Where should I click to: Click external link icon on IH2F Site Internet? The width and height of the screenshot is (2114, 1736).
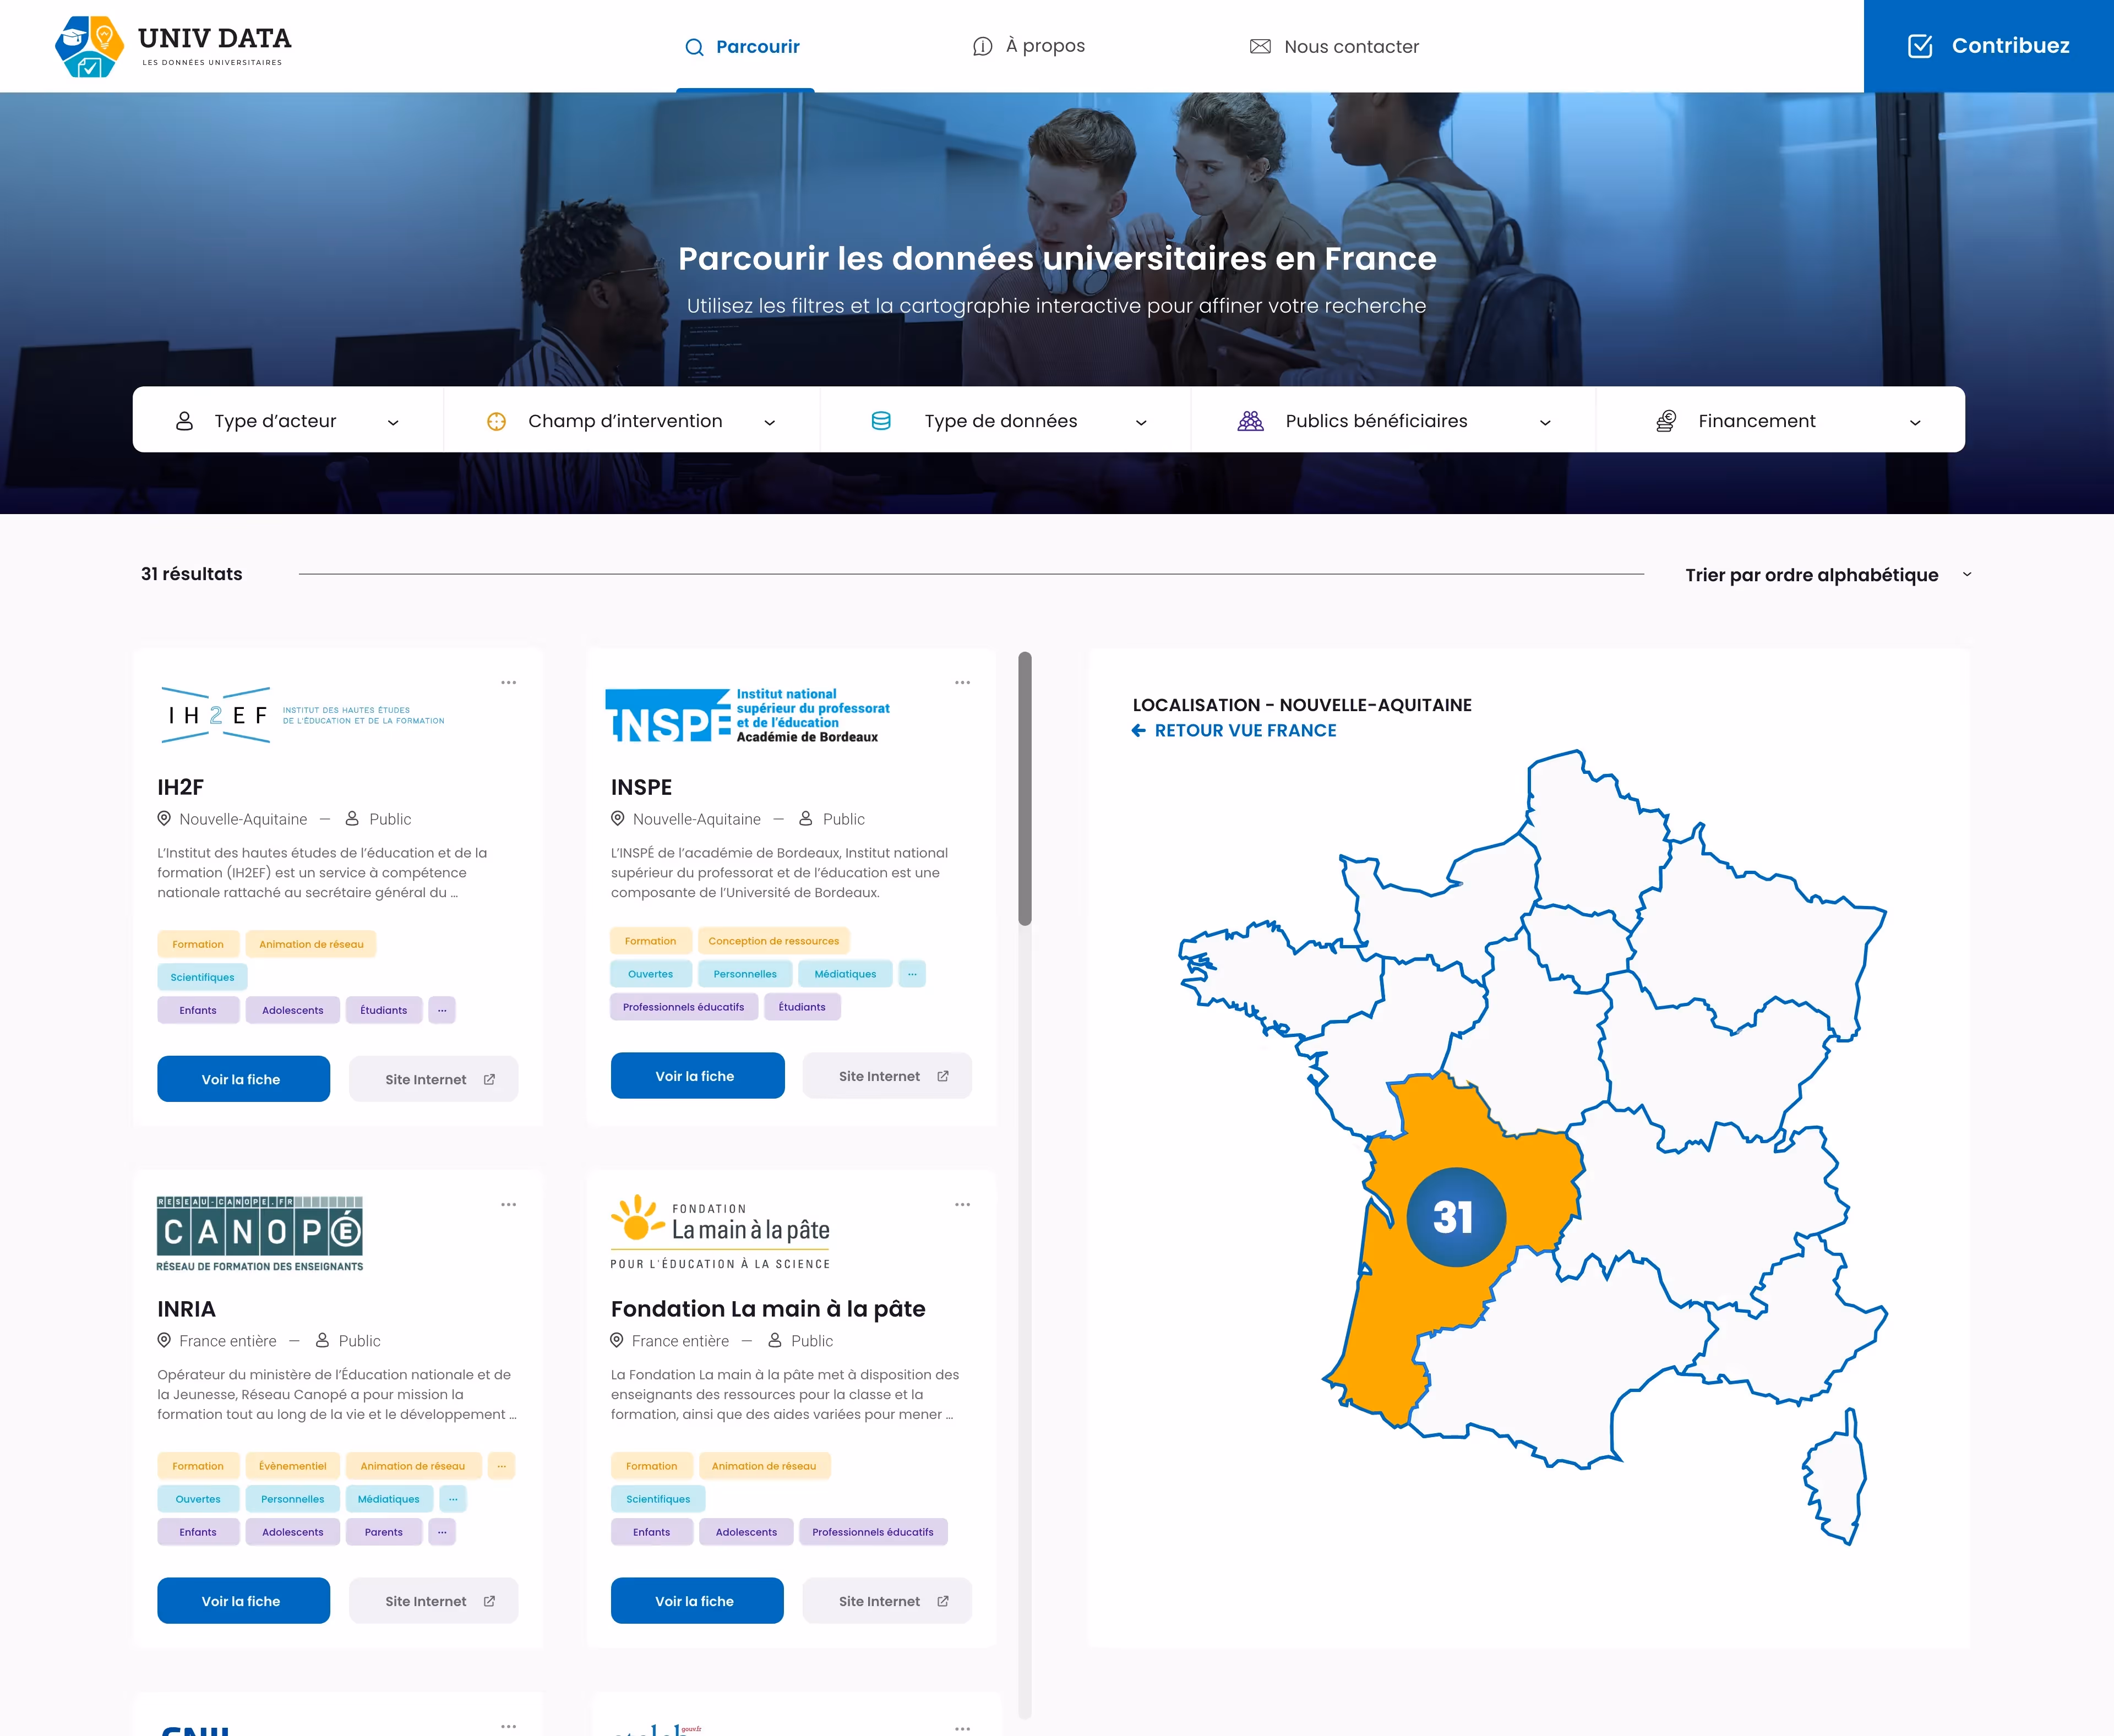pyautogui.click(x=489, y=1079)
